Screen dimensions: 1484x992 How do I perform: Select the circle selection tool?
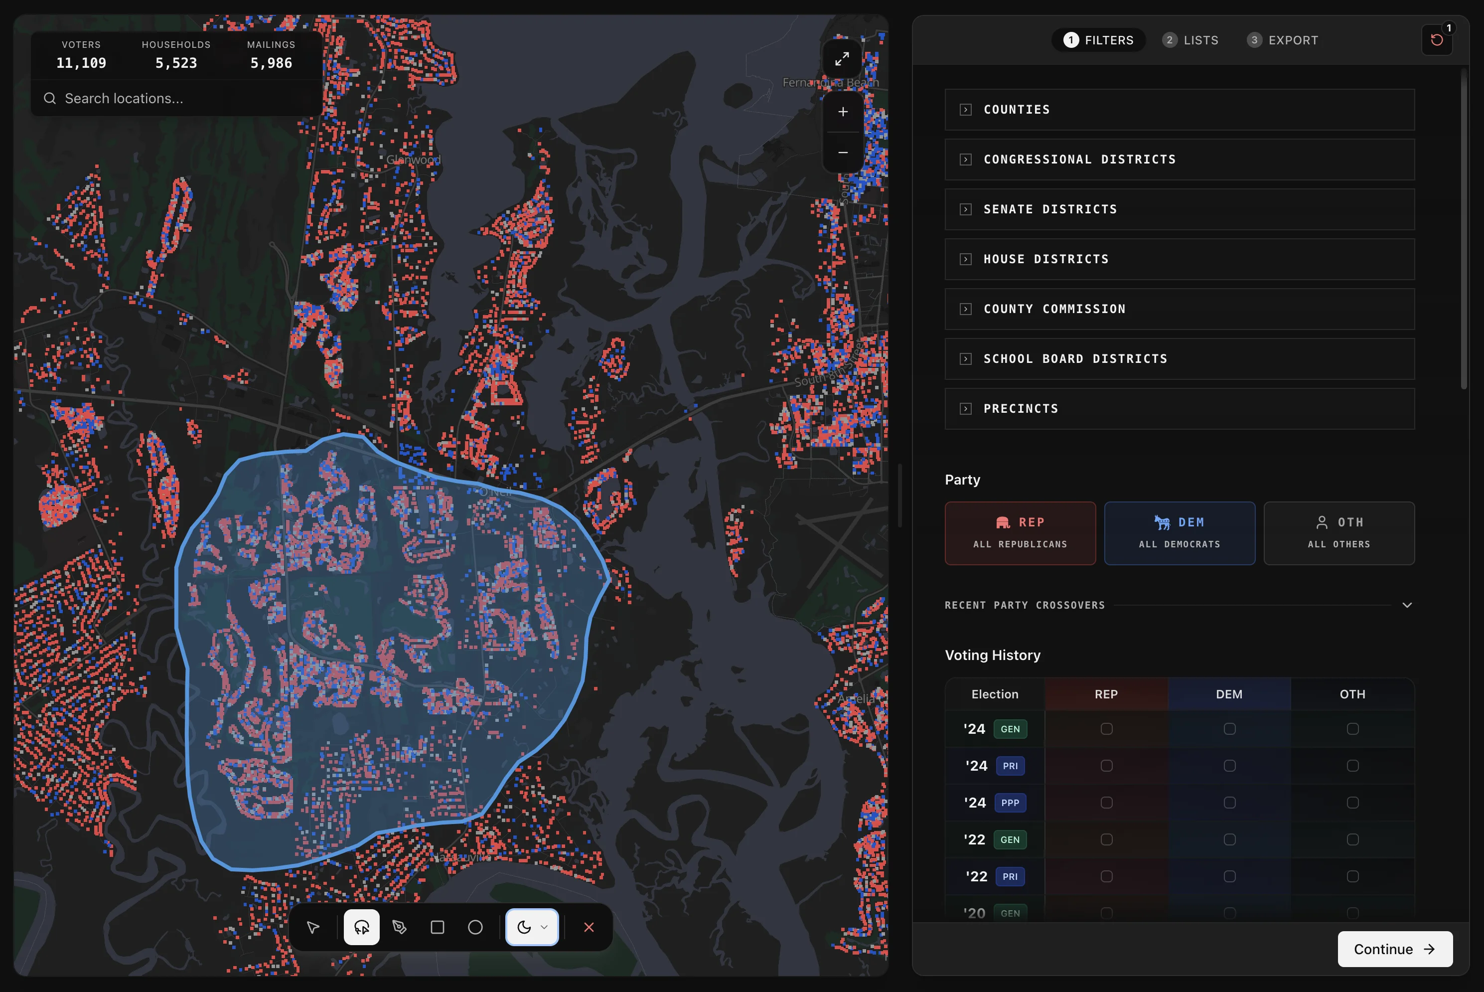click(475, 927)
